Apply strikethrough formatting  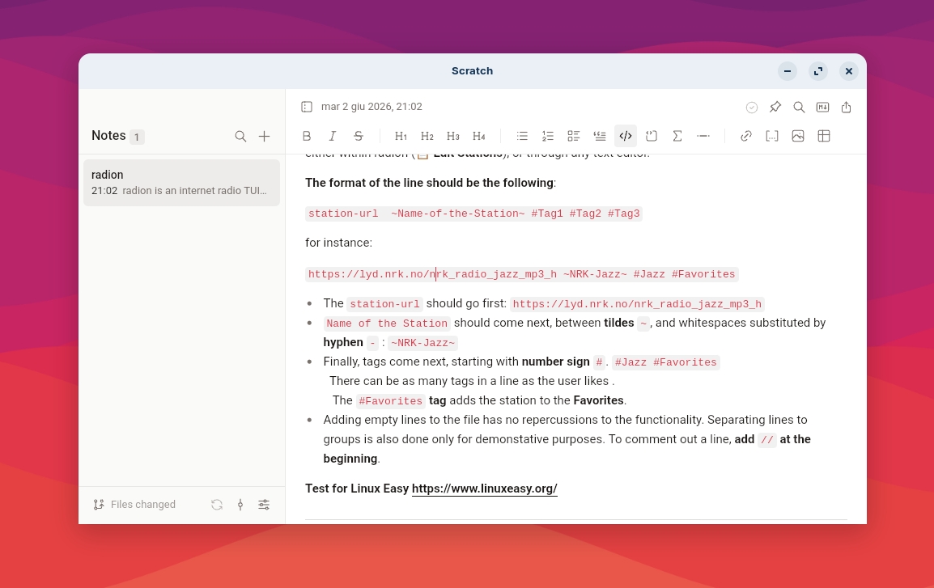click(359, 137)
